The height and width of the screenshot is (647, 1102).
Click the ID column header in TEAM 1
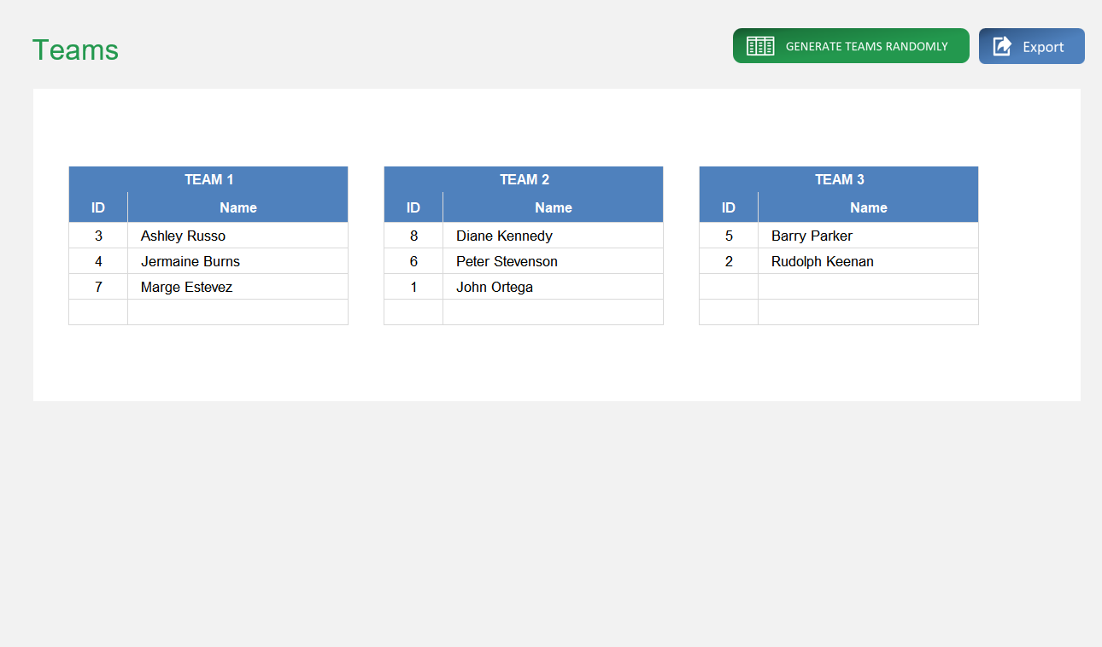point(97,207)
